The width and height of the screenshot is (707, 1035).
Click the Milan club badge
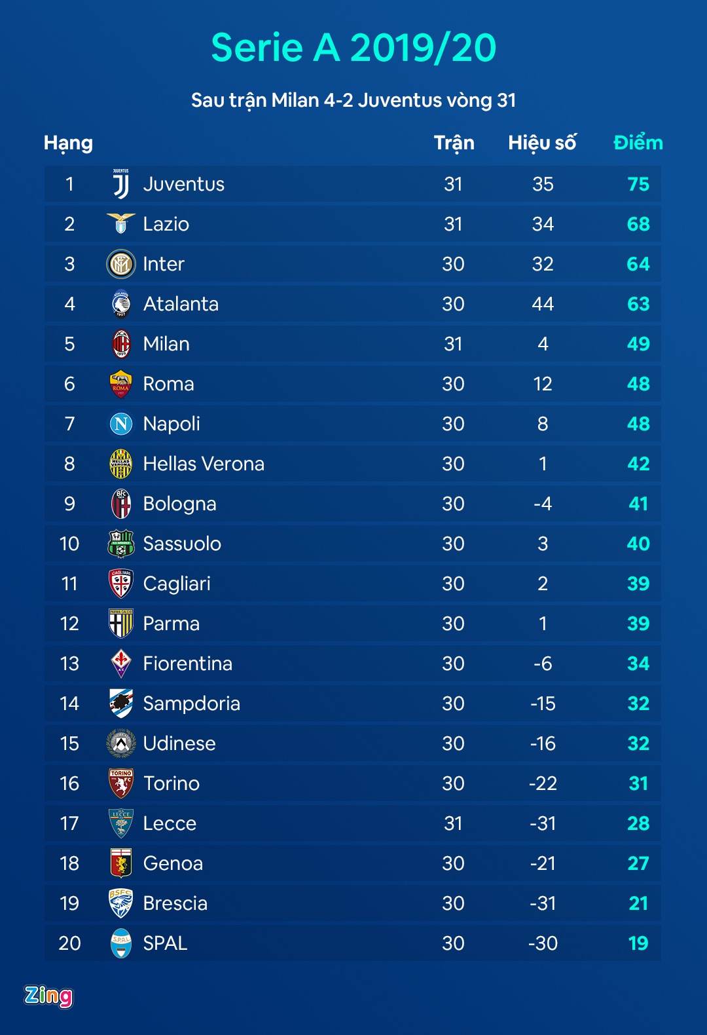tap(121, 344)
